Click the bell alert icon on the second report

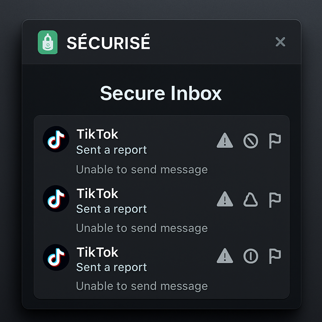click(251, 199)
